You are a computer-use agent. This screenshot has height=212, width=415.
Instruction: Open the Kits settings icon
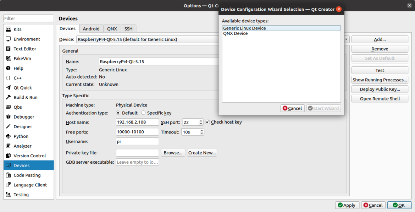point(8,29)
